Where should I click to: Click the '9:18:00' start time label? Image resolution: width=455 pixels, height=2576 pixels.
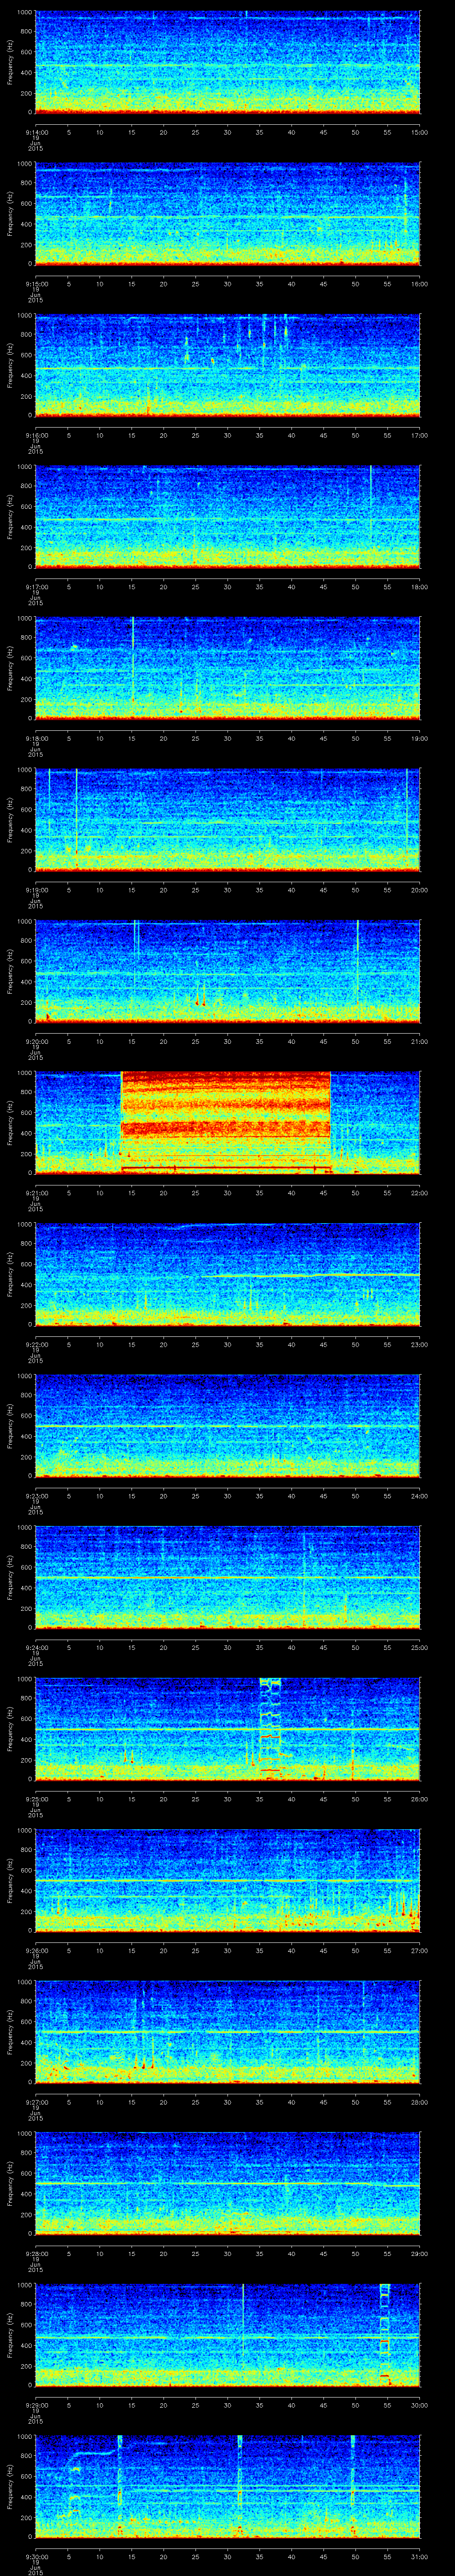point(36,737)
